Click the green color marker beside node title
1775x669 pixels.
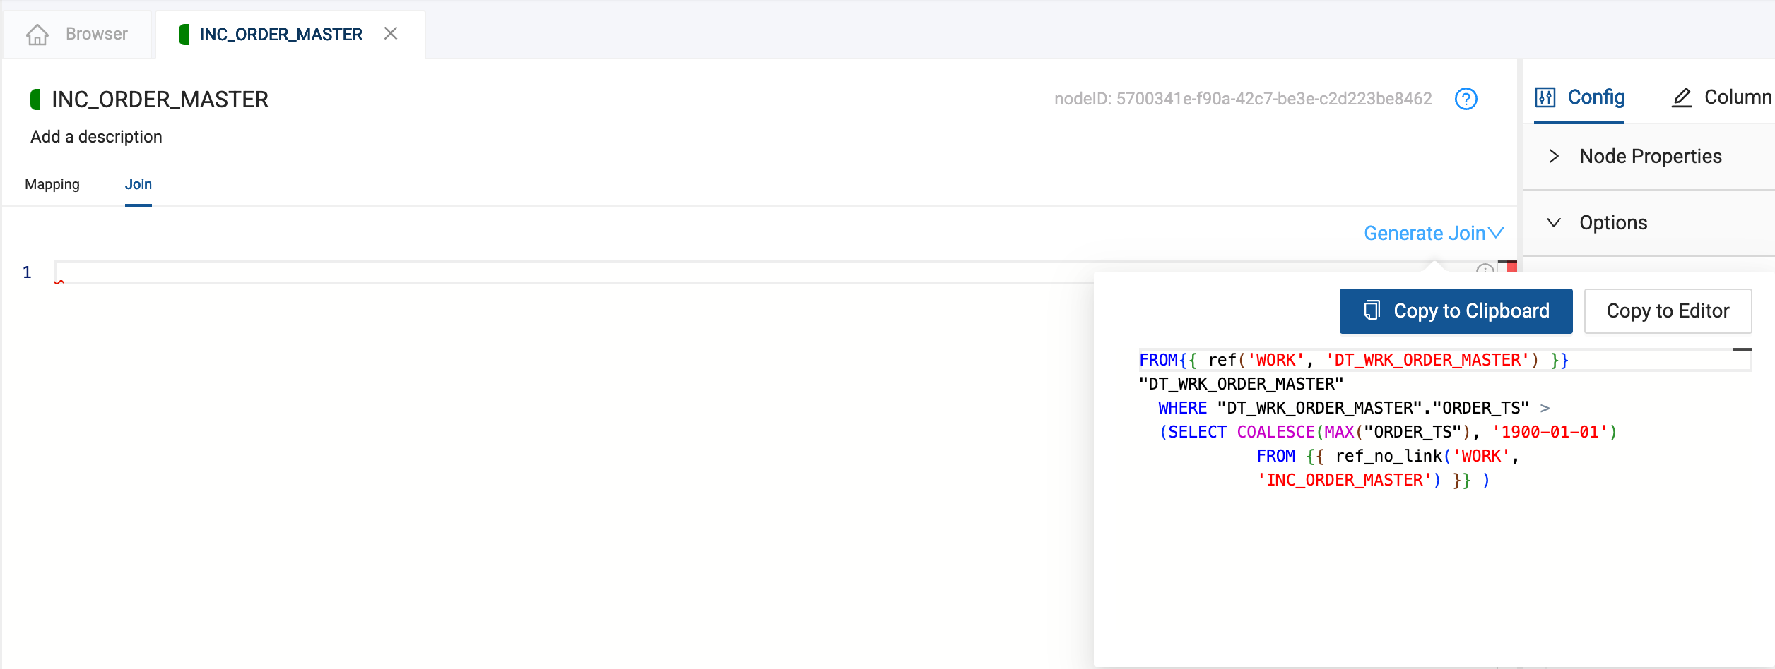[35, 100]
